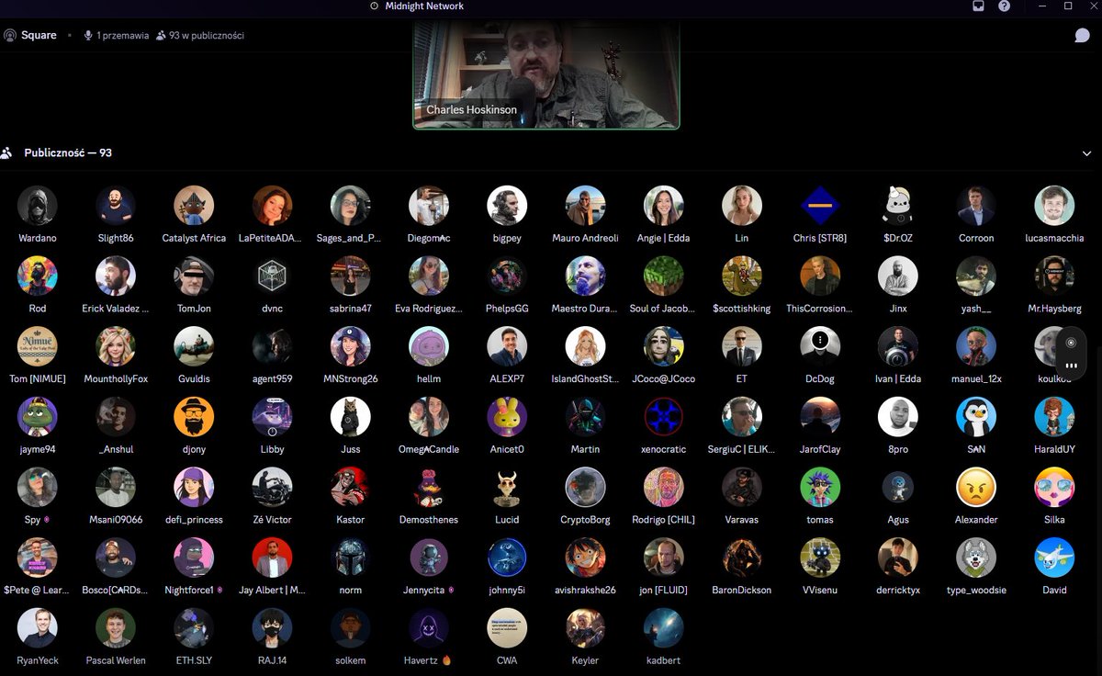Select the 'Publiczność — 93' header

(x=68, y=152)
